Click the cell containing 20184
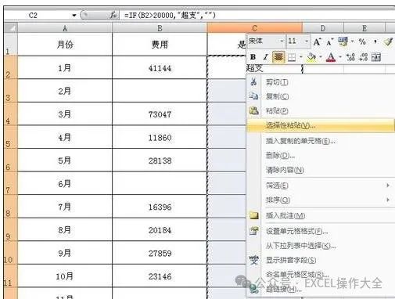This screenshot has width=395, height=299. coord(160,230)
